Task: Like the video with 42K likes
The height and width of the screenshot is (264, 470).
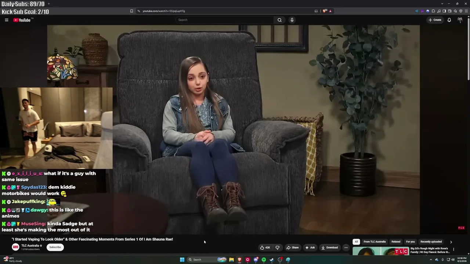Action: (265, 247)
